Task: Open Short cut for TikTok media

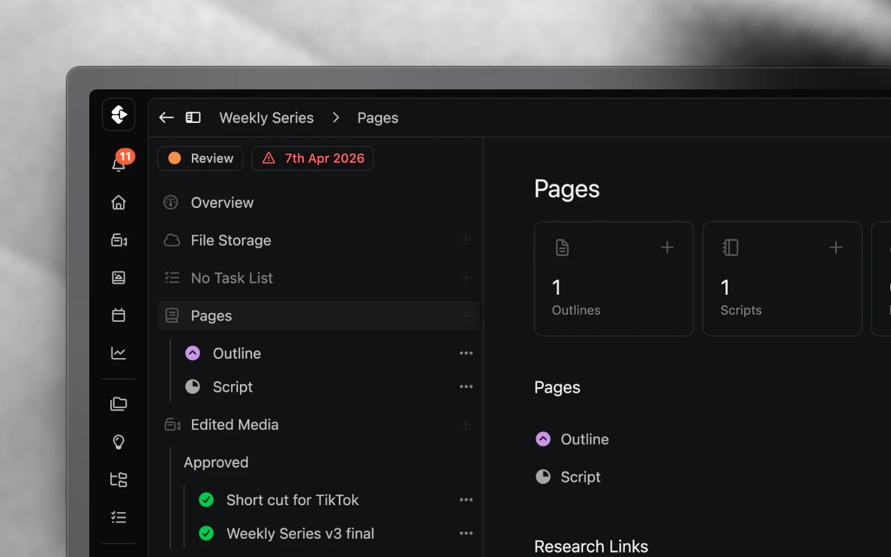Action: click(x=293, y=500)
